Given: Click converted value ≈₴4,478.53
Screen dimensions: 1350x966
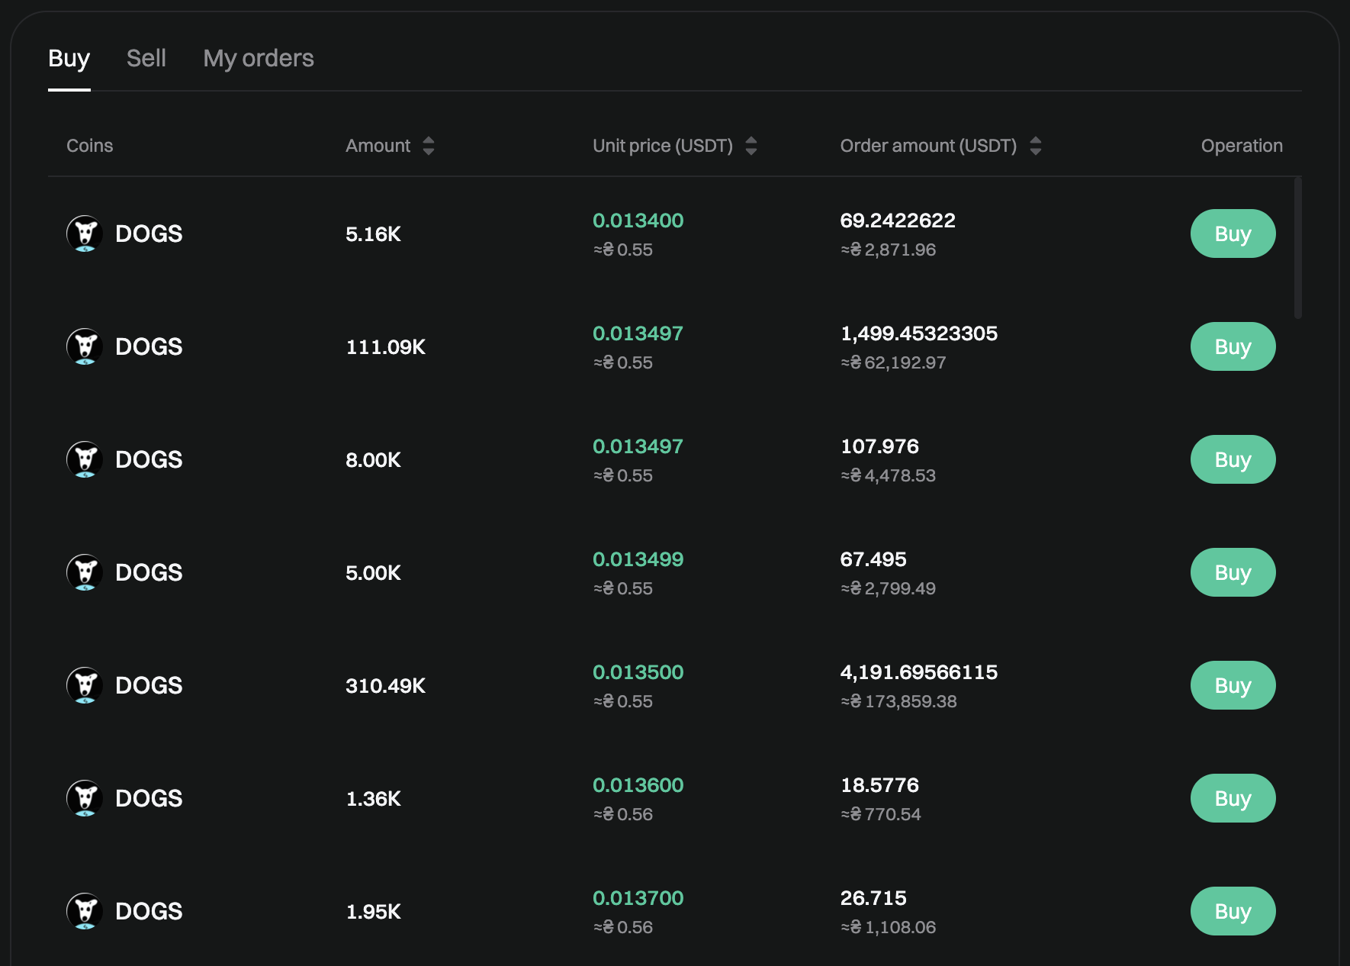Looking at the screenshot, I should 888,475.
